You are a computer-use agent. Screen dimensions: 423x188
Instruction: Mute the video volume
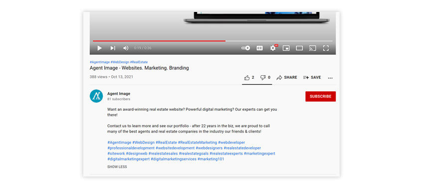pos(126,48)
